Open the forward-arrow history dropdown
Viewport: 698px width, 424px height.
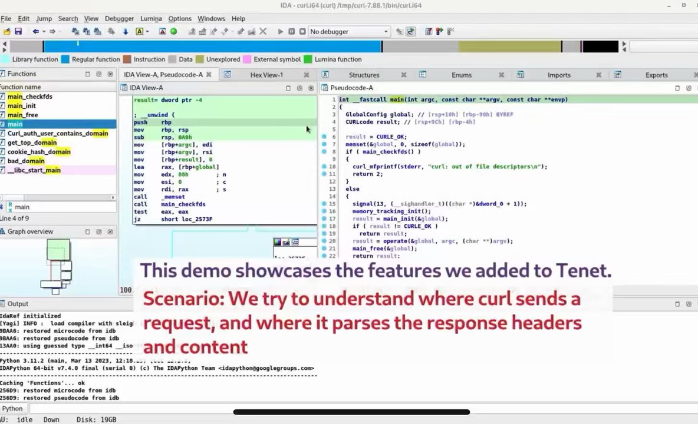click(60, 32)
